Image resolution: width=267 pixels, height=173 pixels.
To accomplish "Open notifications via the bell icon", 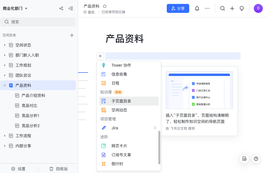I will tap(197, 8).
